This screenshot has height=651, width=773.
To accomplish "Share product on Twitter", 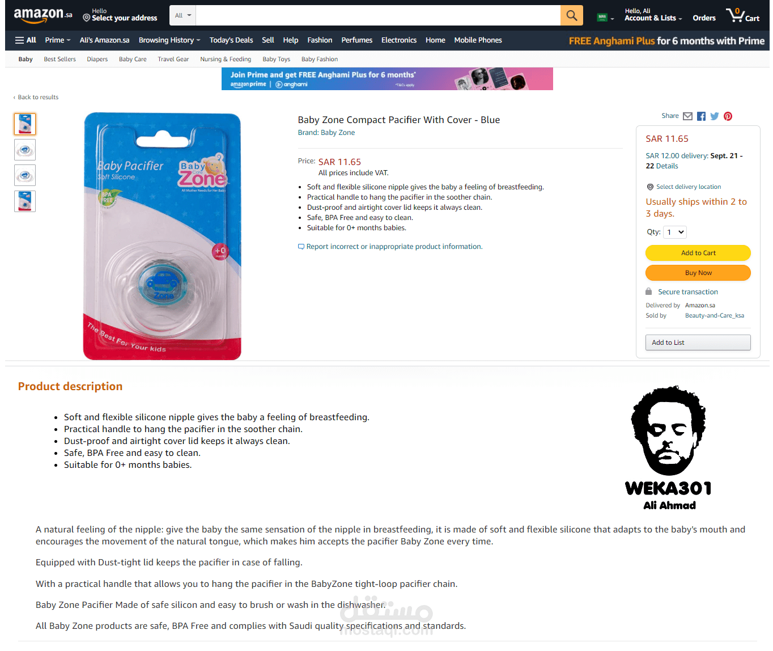I will (x=715, y=116).
